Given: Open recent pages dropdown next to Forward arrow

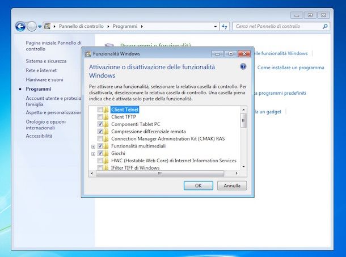Looking at the screenshot, I should point(40,27).
